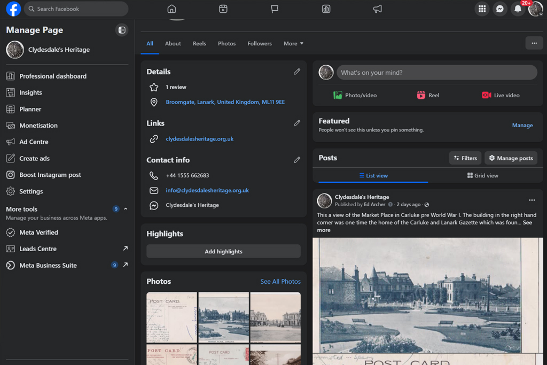Switch to the Reels tab

pyautogui.click(x=199, y=44)
